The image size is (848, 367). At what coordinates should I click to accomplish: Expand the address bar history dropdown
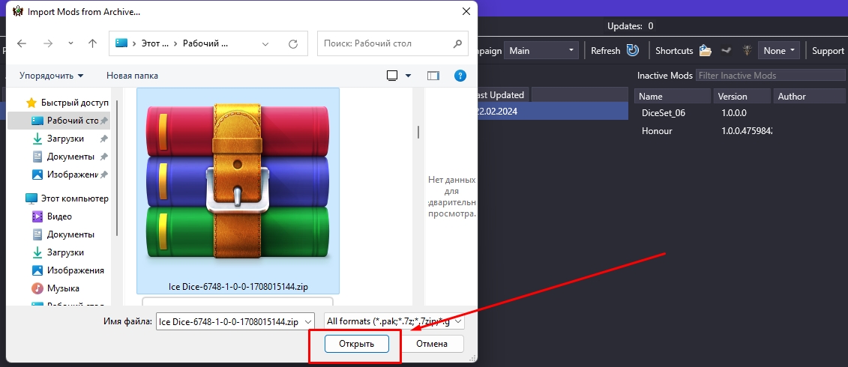click(265, 43)
